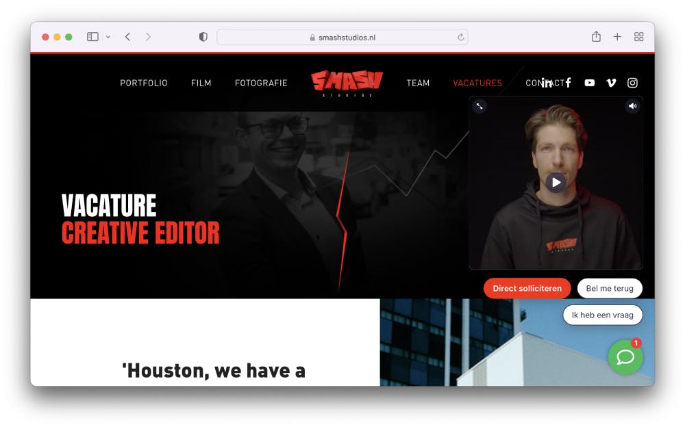Image resolution: width=685 pixels, height=429 pixels.
Task: Open the Vimeo social icon
Action: point(611,83)
